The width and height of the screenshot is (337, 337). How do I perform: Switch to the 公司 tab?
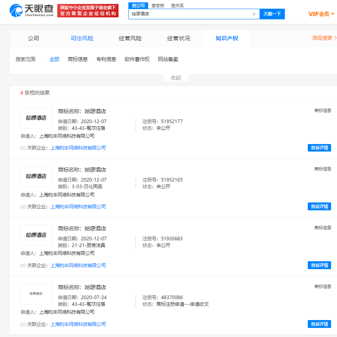tap(34, 38)
